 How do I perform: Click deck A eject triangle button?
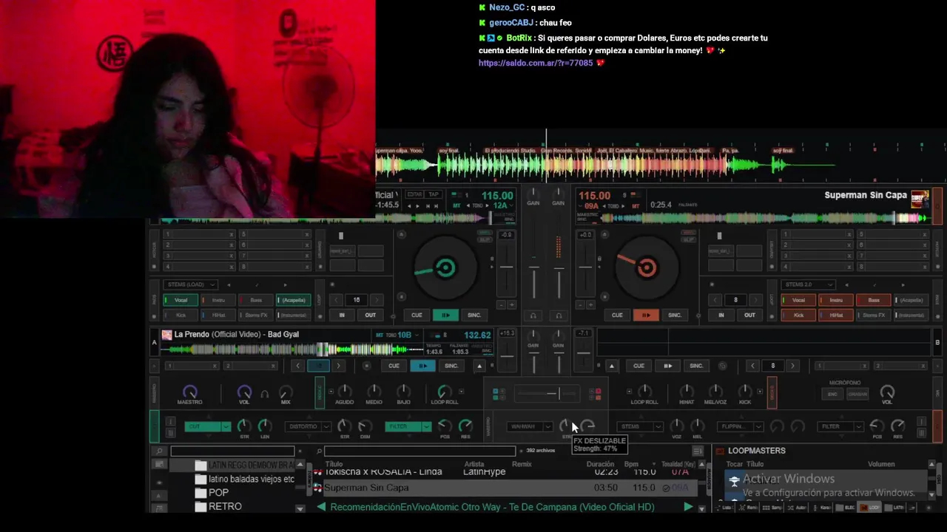479,366
